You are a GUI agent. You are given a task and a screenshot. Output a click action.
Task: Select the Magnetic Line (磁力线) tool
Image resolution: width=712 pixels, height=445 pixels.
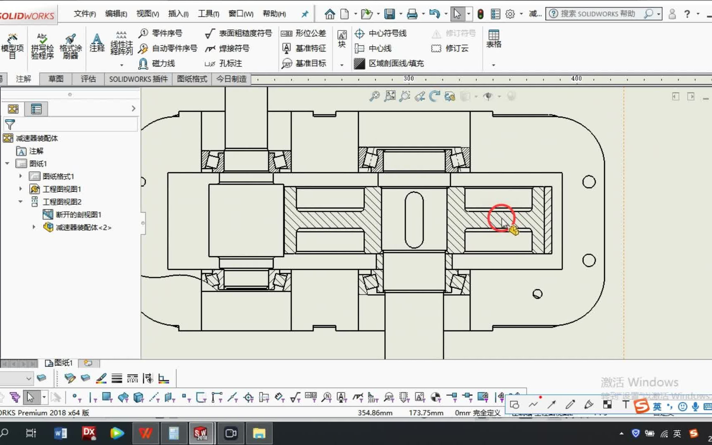coord(157,63)
